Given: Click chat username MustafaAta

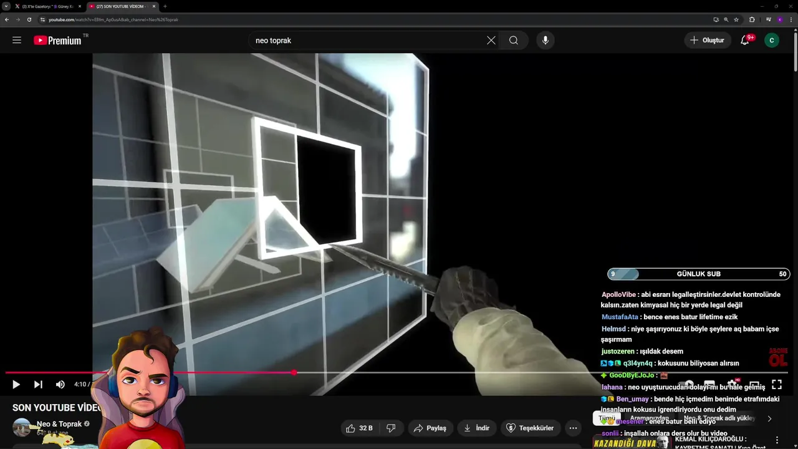Looking at the screenshot, I should [x=620, y=317].
